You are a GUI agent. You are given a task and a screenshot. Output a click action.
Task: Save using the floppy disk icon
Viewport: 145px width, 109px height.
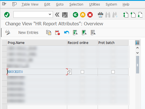point(65,15)
